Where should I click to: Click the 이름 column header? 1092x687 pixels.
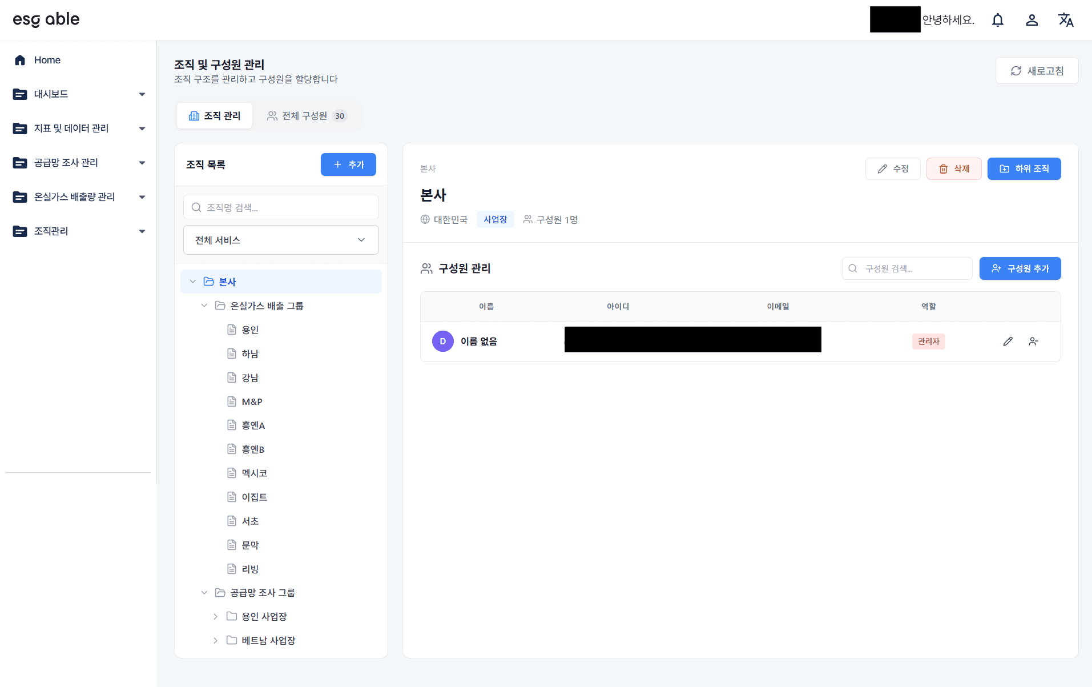pyautogui.click(x=486, y=307)
